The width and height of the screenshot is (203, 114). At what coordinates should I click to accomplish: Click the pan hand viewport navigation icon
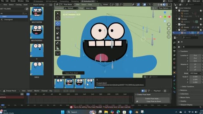(168, 28)
